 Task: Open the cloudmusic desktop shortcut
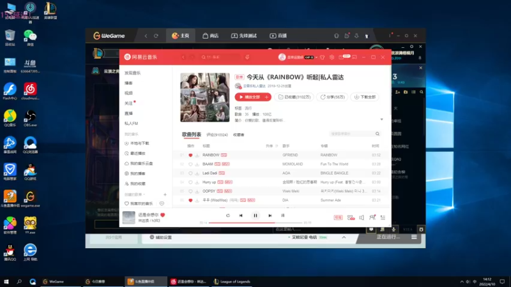point(30,91)
